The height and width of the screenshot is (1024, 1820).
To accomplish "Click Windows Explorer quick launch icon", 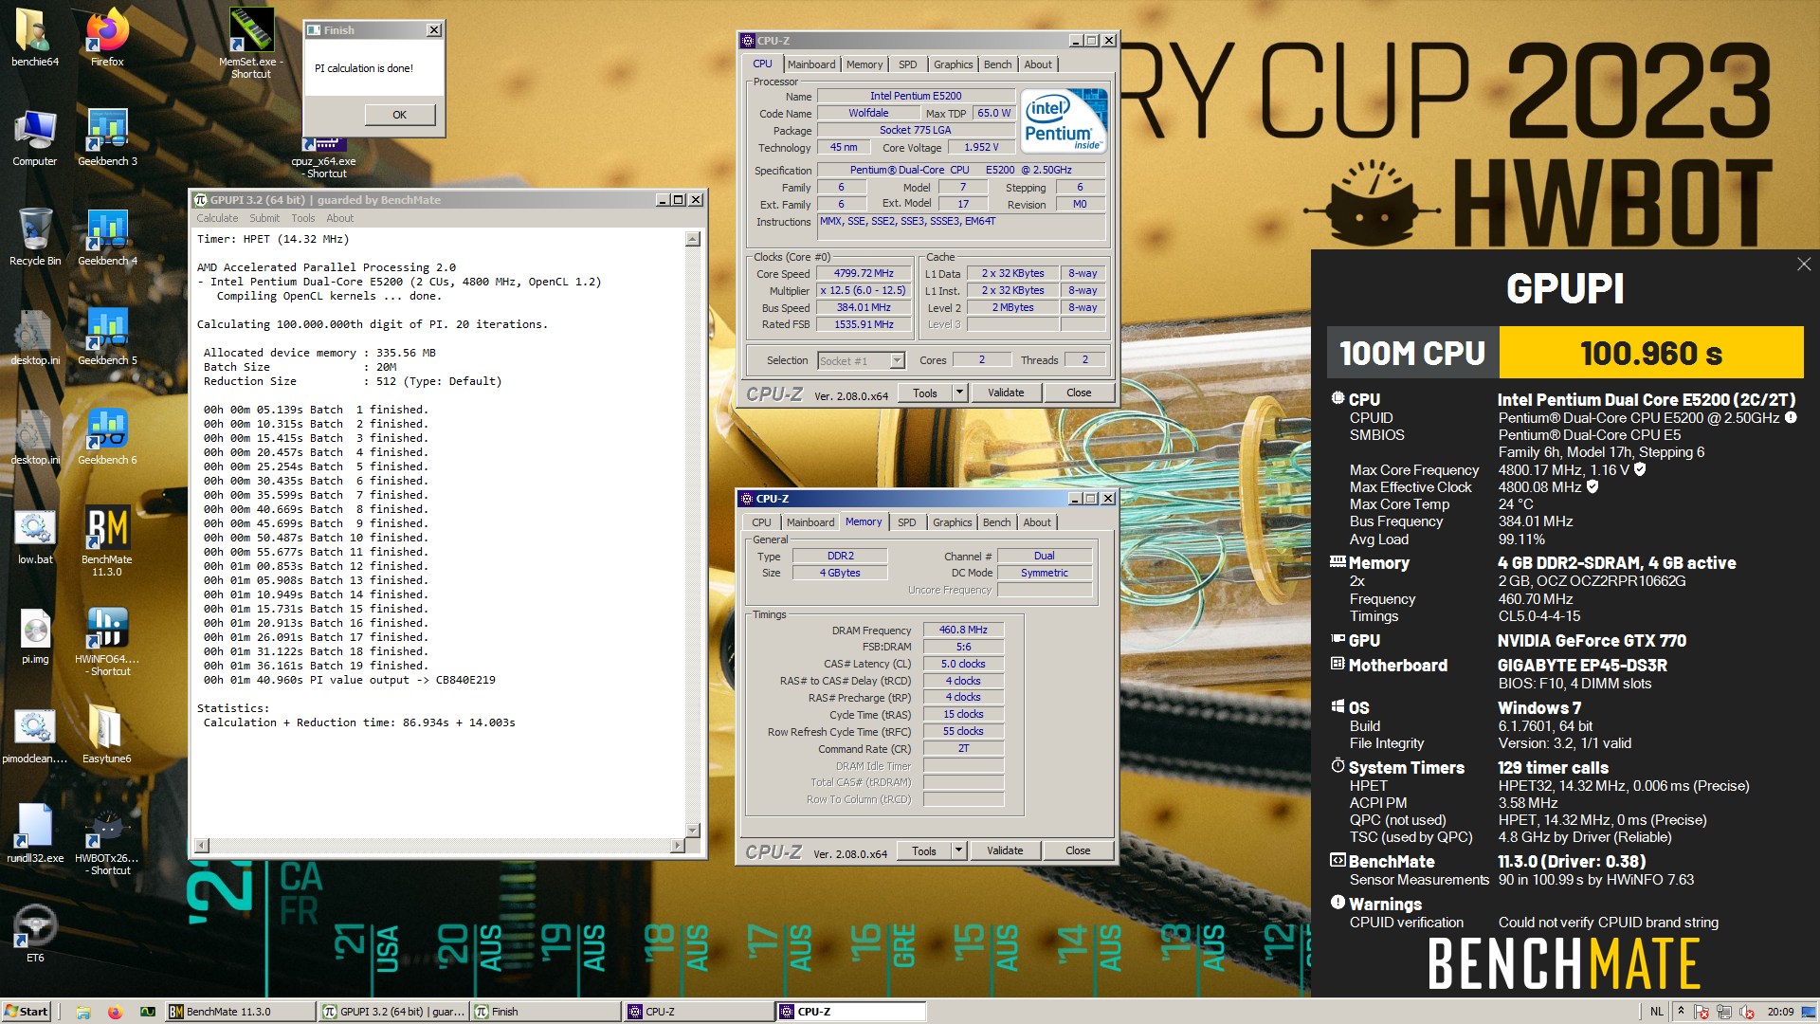I will coord(83,1012).
